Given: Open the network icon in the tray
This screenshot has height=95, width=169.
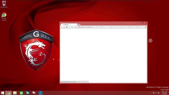Looking at the screenshot, I should tap(156, 93).
